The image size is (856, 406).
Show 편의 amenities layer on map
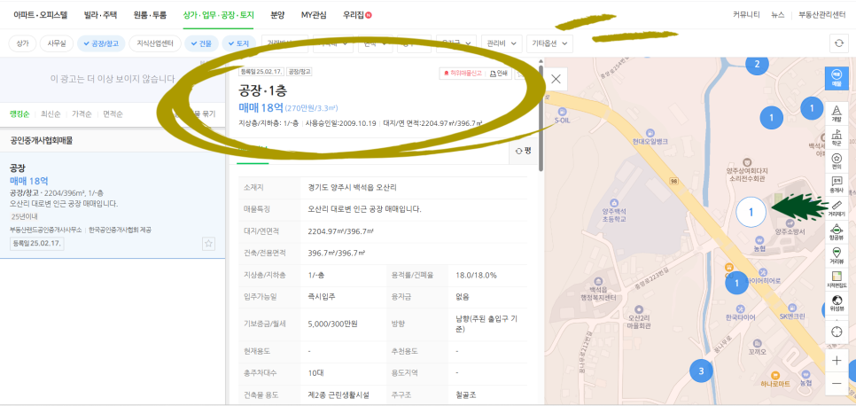pyautogui.click(x=836, y=160)
